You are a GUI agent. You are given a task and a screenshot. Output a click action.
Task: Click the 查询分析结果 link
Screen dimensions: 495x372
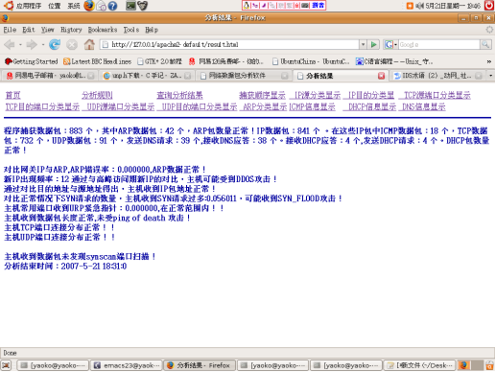179,95
